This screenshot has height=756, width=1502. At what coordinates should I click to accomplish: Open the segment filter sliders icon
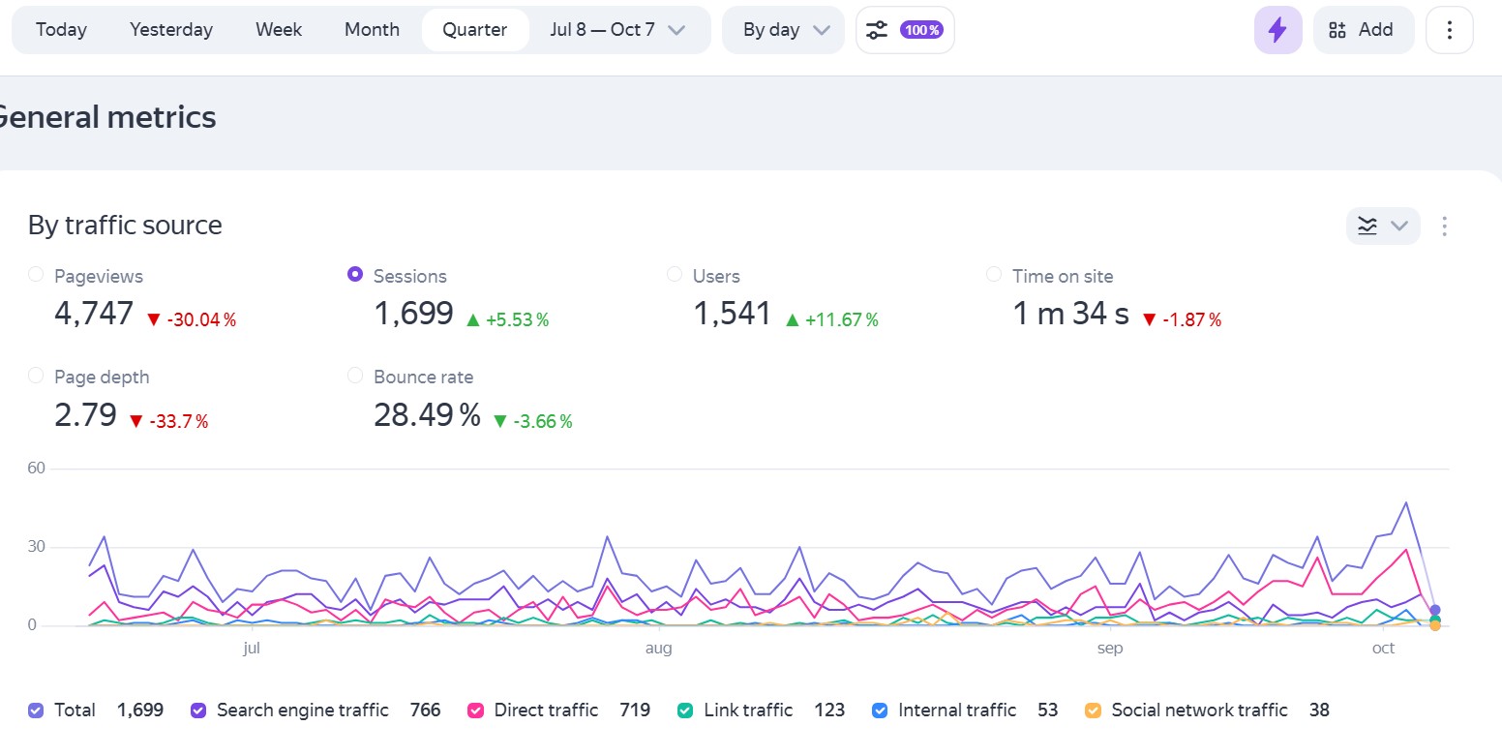click(x=877, y=30)
